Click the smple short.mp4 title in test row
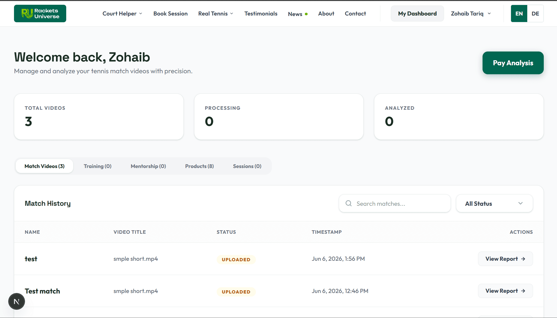 [x=136, y=259]
